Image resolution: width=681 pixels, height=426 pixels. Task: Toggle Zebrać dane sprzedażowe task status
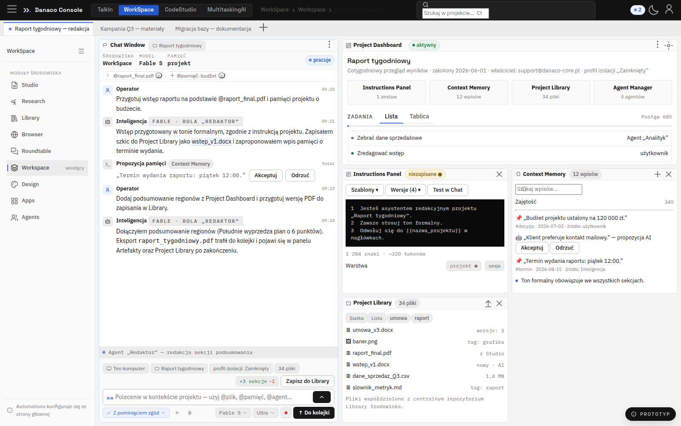(x=352, y=138)
